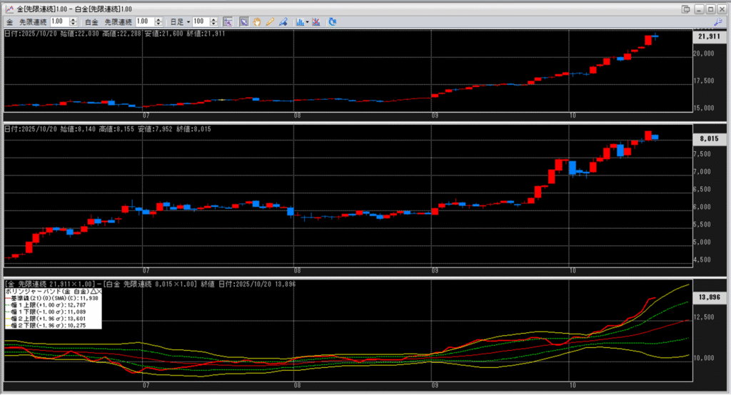This screenshot has height=395, width=731.
Task: Click the remove indicators icon
Action: pyautogui.click(x=316, y=22)
